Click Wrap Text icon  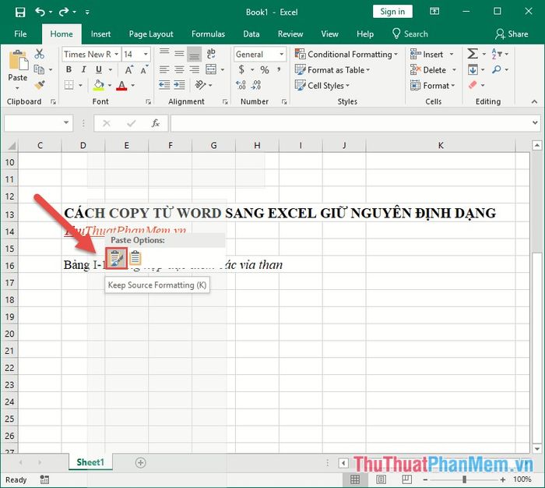211,54
